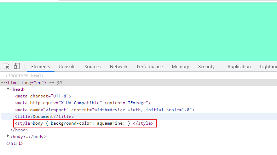Select the meta viewport node
The image size is (277, 155).
click(x=105, y=110)
